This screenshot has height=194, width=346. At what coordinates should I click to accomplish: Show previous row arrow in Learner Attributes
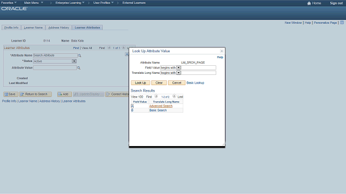pyautogui.click(x=109, y=48)
